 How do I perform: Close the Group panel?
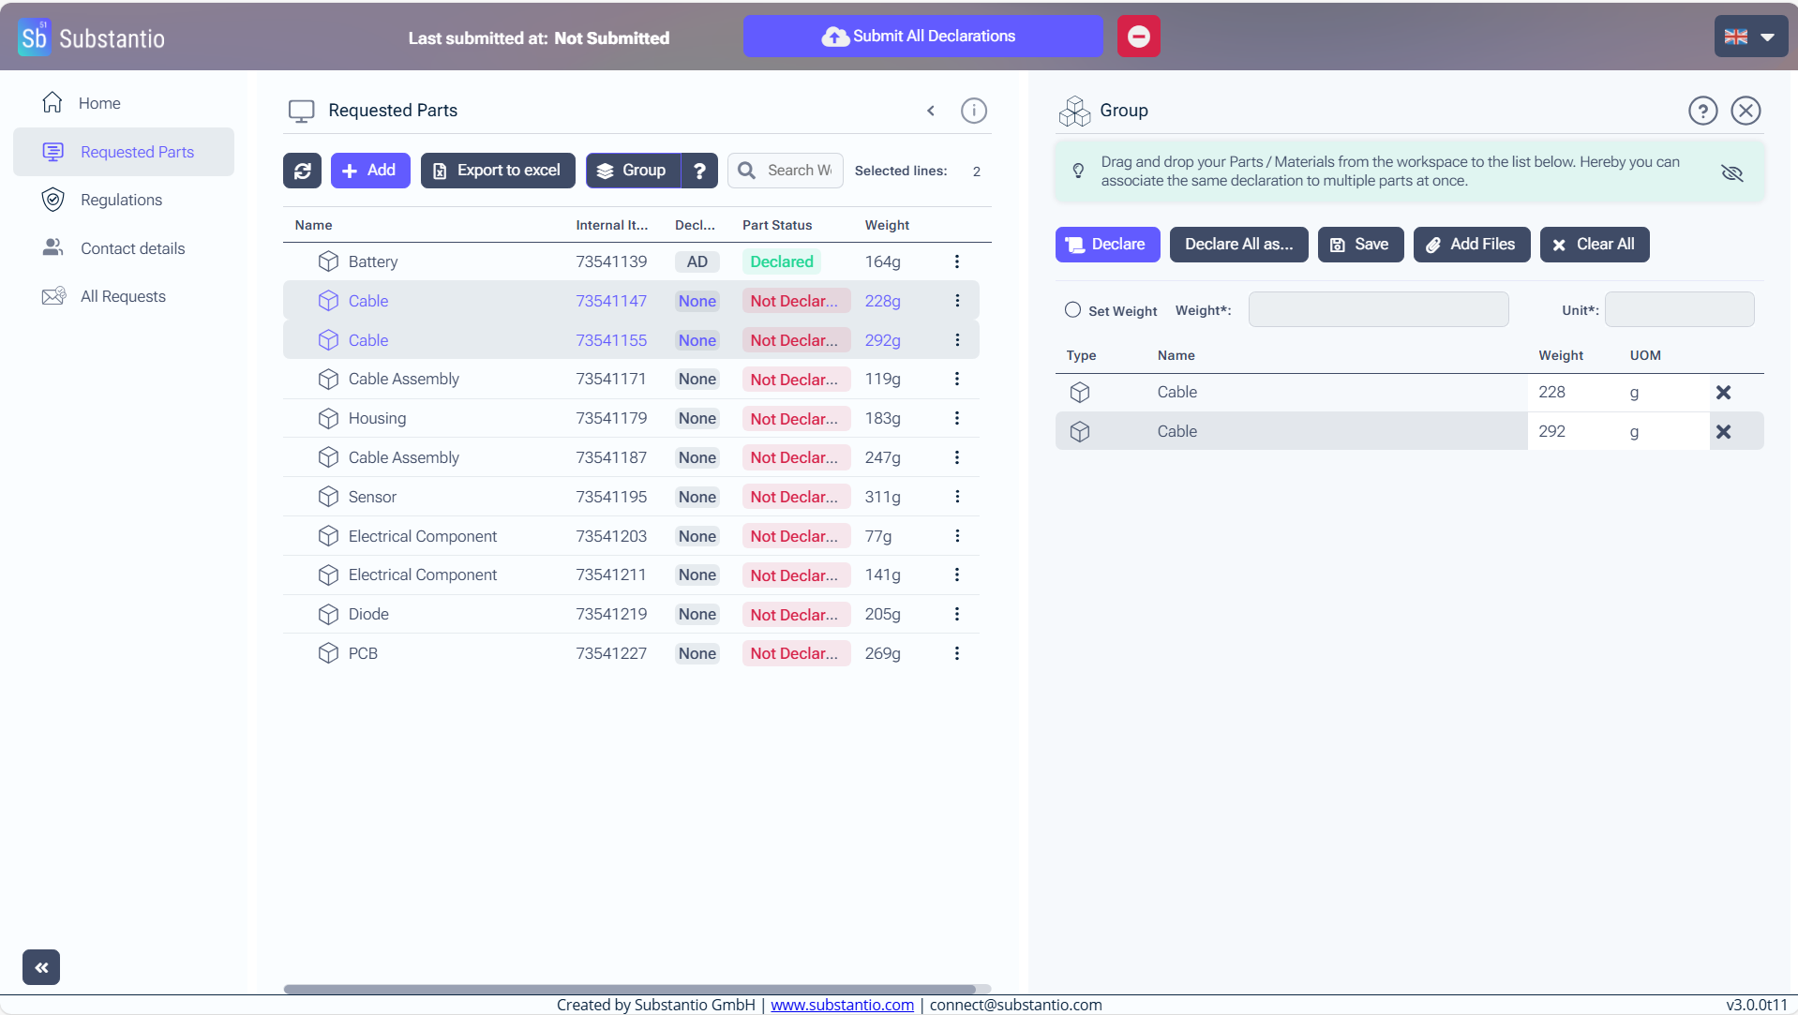click(1745, 111)
